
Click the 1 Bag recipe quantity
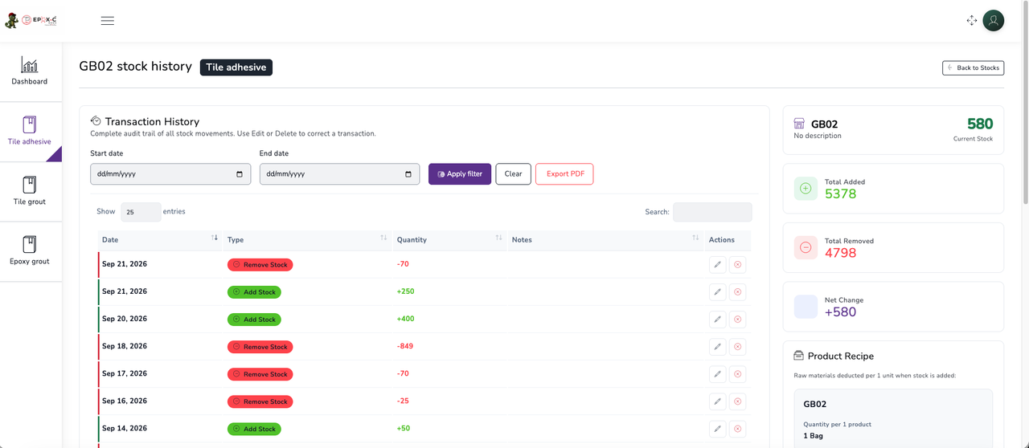(814, 436)
